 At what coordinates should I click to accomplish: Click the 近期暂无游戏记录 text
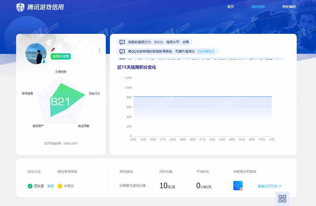132,186
